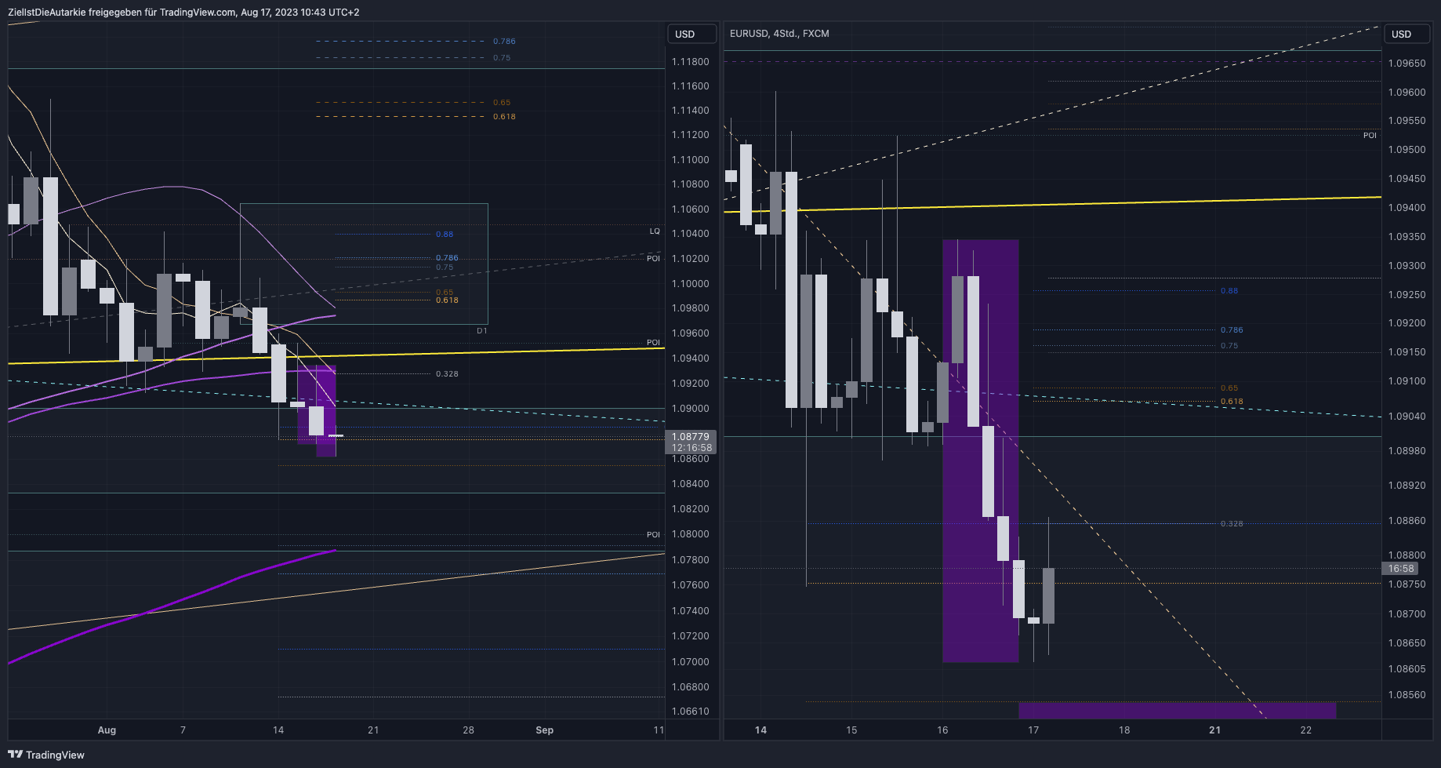This screenshot has width=1441, height=768.
Task: Select the 0.328 Fibonacci label on 4Std. chart
Action: click(1232, 524)
